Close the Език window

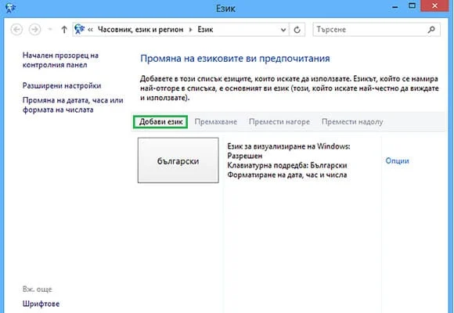pyautogui.click(x=434, y=5)
